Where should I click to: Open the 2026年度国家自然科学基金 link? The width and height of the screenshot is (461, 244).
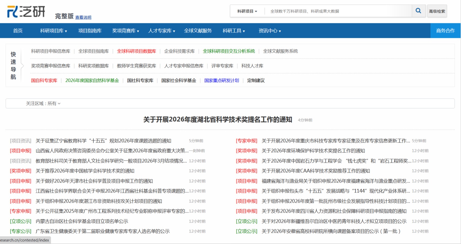(x=92, y=81)
